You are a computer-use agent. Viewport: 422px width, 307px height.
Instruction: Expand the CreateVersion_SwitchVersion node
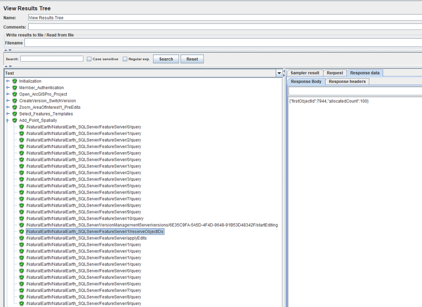[x=8, y=100]
